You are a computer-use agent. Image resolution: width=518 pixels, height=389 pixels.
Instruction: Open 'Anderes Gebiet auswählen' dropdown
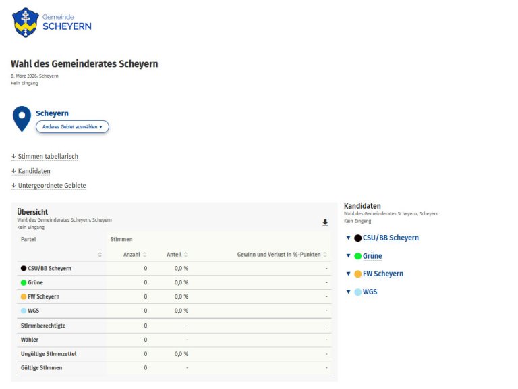[72, 126]
